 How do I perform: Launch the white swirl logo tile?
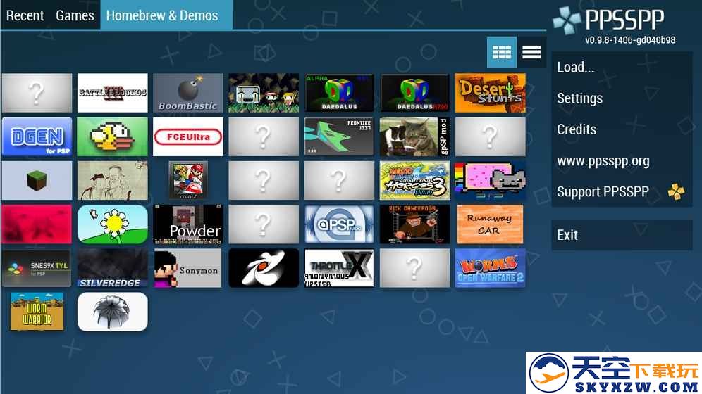[x=264, y=268]
